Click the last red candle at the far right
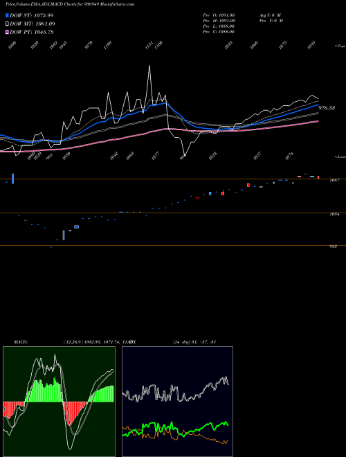The width and height of the screenshot is (346, 457). pos(318,177)
